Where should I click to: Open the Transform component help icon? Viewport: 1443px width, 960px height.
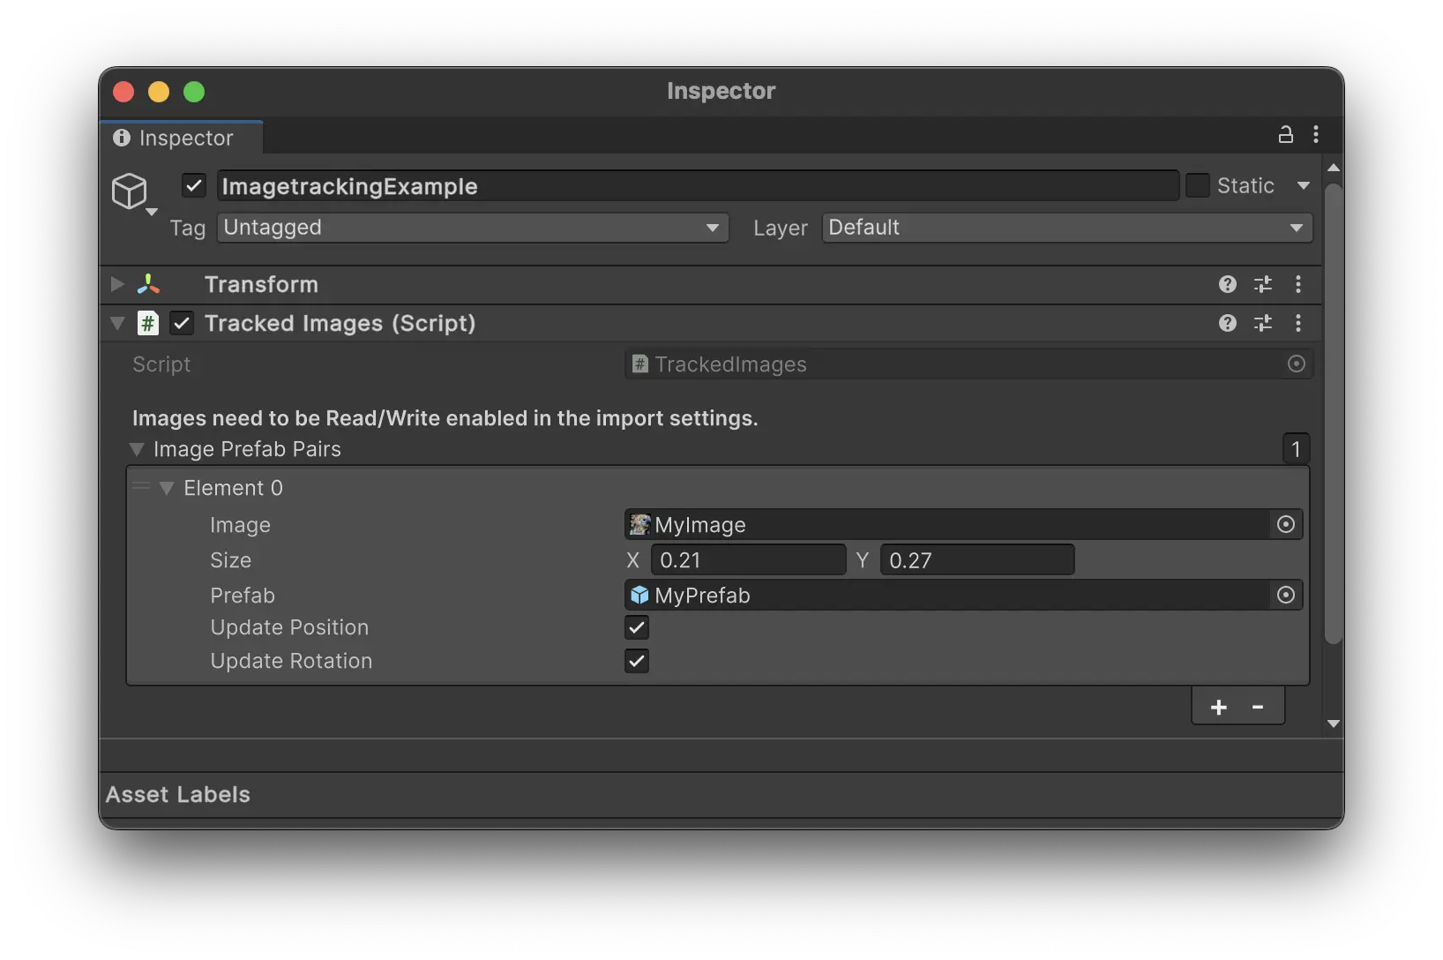[x=1227, y=284]
